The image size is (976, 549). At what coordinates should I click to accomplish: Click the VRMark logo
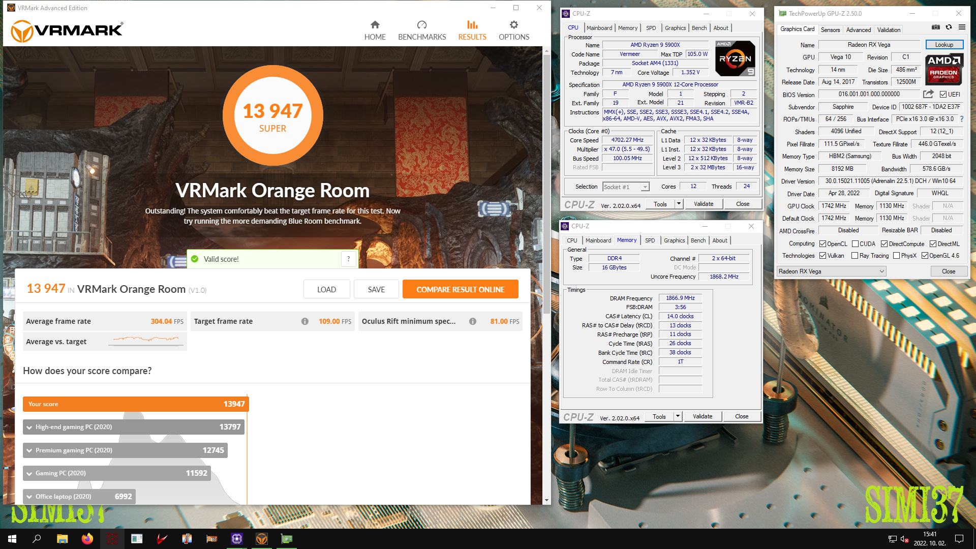point(67,30)
